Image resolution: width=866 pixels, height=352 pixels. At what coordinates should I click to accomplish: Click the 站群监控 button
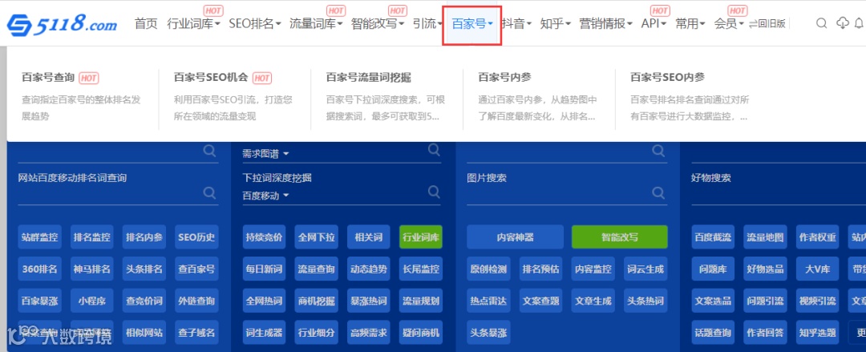[39, 237]
